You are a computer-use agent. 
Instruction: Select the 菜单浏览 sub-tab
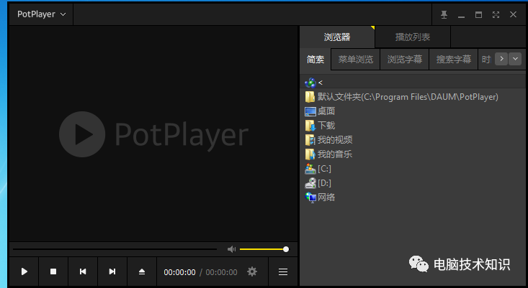pyautogui.click(x=356, y=60)
